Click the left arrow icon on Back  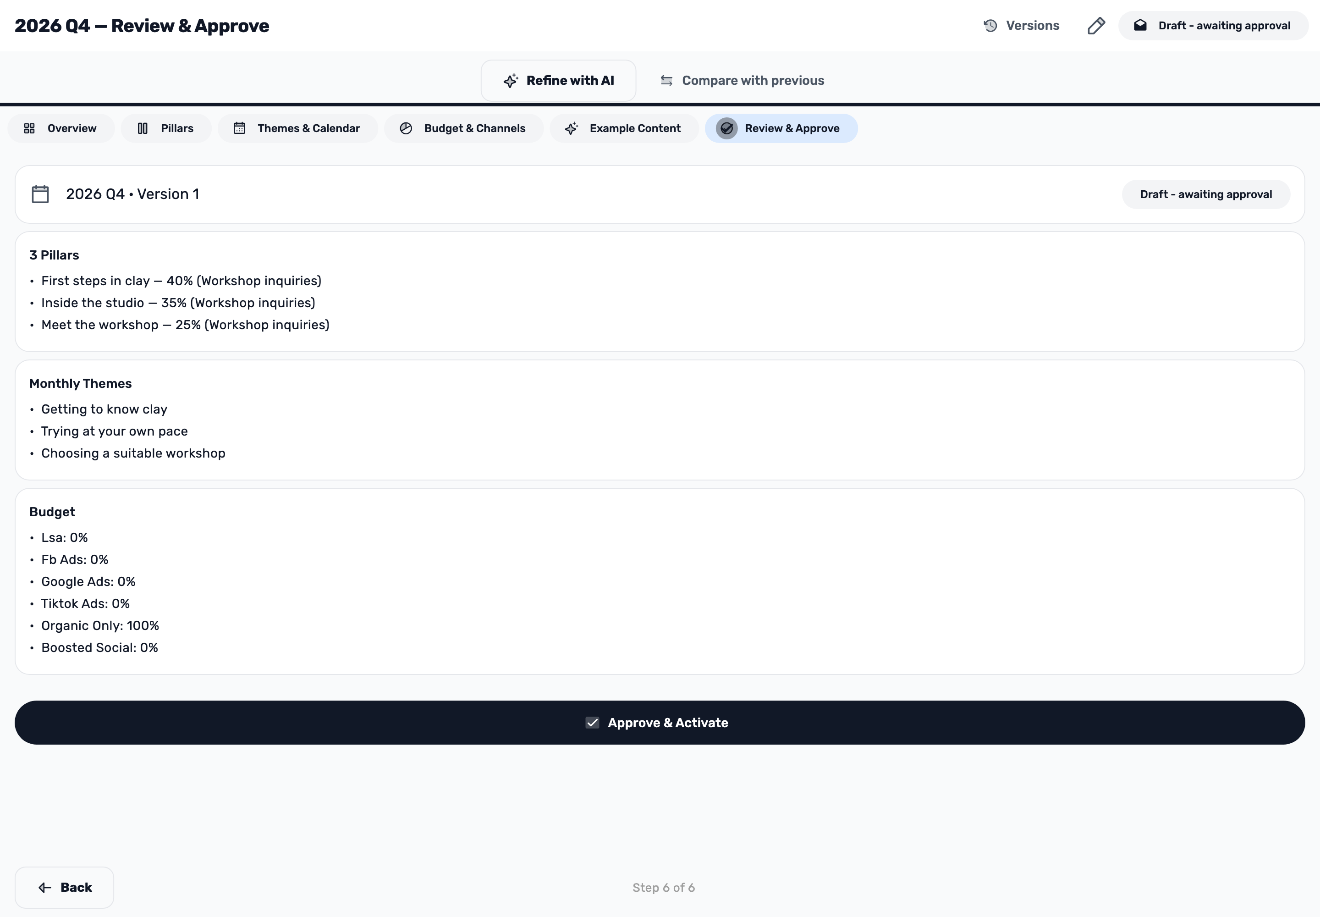(x=45, y=888)
